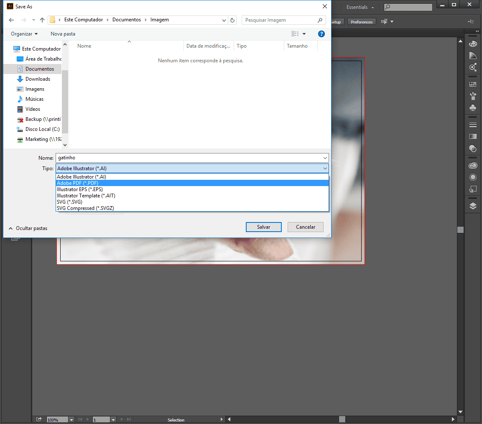The height and width of the screenshot is (424, 482).
Task: Click the search icon in Illustrator search bar
Action: click(388, 7)
